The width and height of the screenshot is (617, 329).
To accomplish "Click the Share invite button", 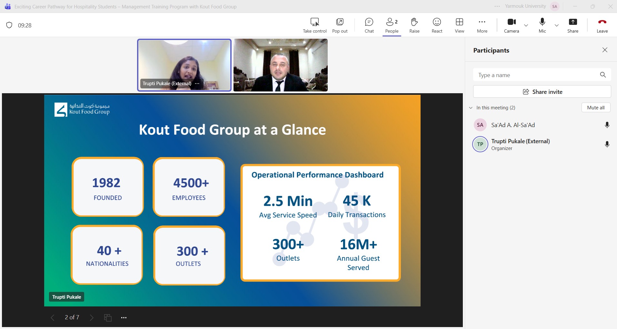I will tap(542, 92).
